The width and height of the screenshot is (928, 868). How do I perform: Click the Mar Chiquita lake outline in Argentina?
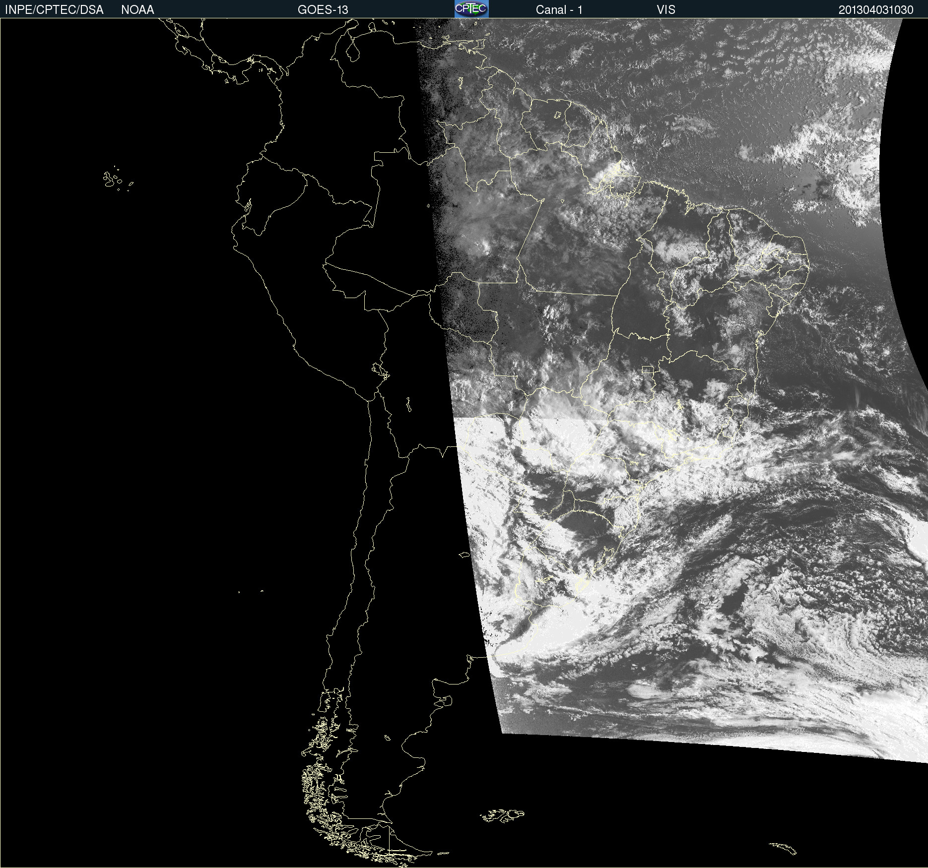(x=464, y=555)
